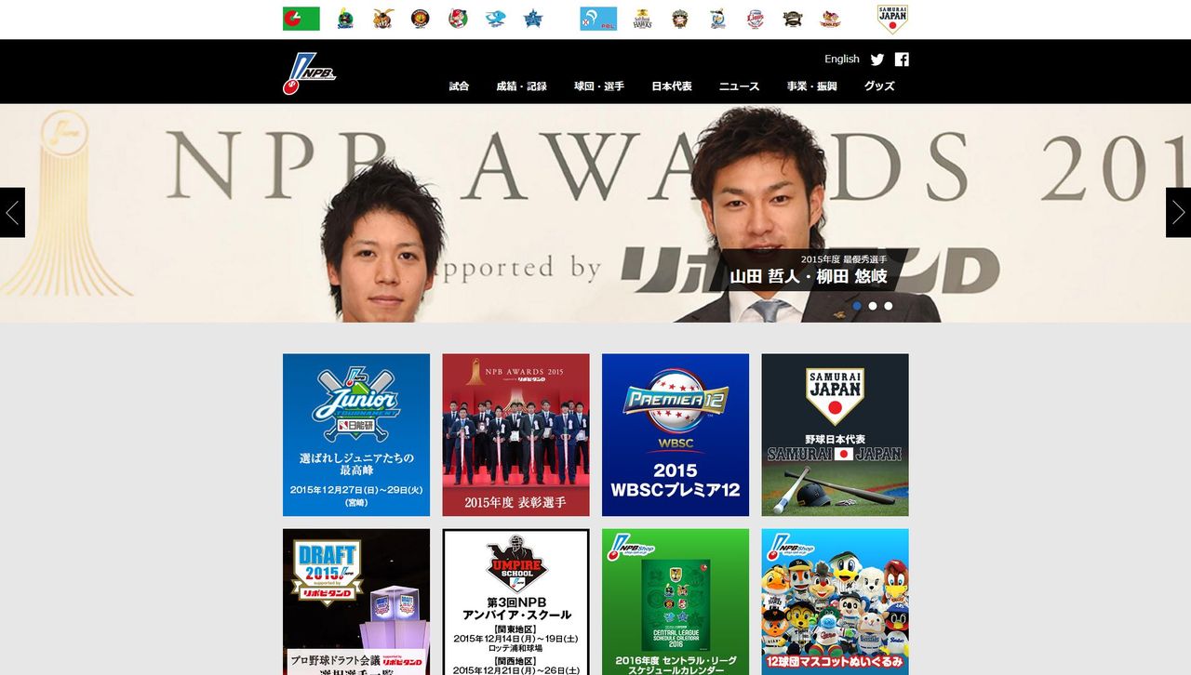Open the 日本代表 menu
The height and width of the screenshot is (675, 1191).
[672, 86]
